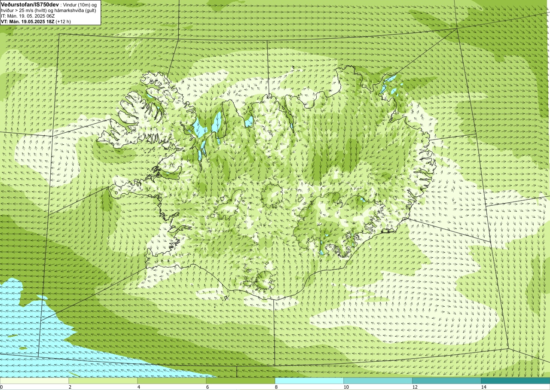Click the "hviður > 25 m/s (hvítt)" text line

tap(24, 10)
